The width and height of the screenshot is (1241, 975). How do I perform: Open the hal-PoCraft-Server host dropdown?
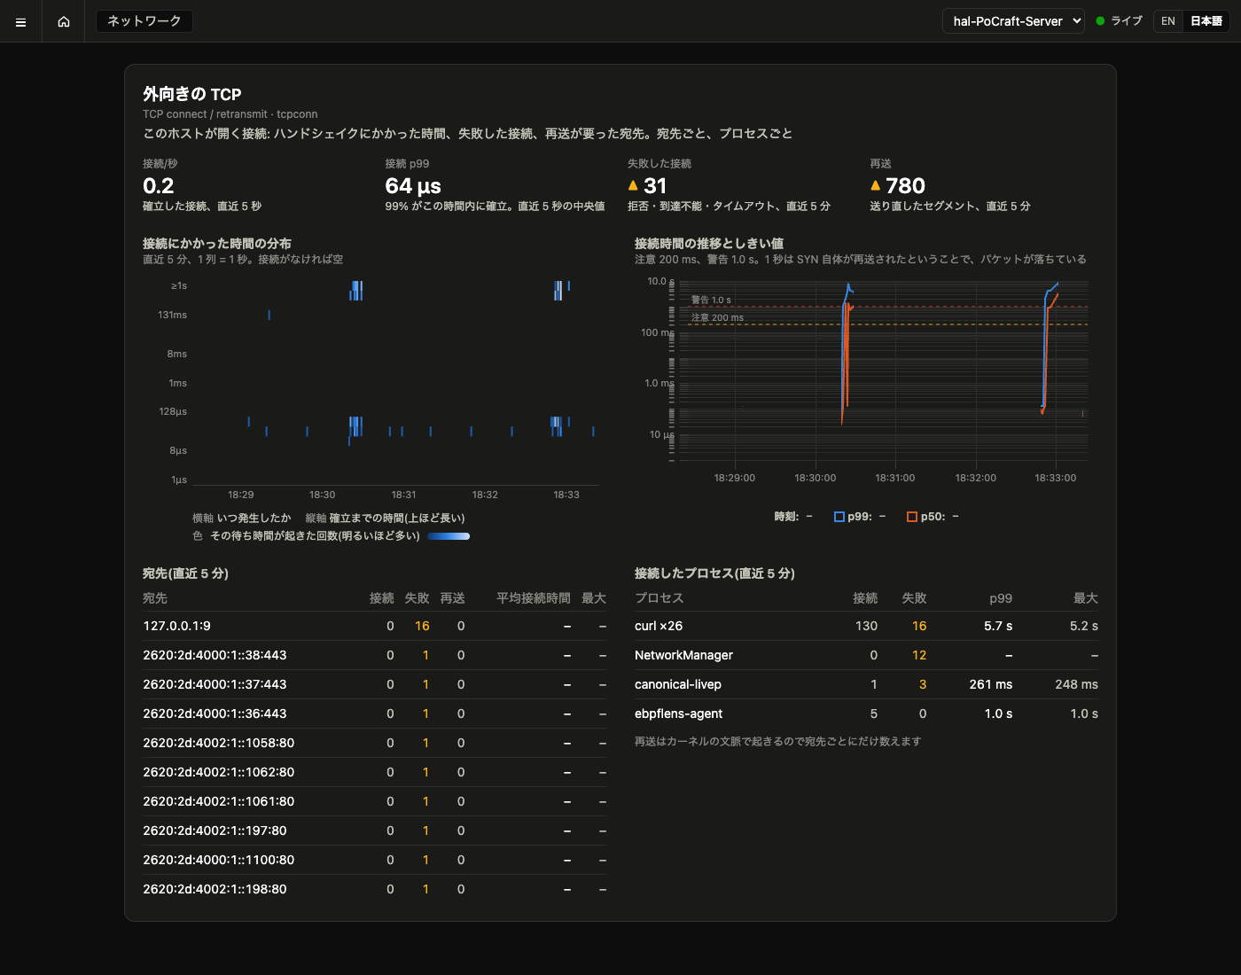(1013, 21)
